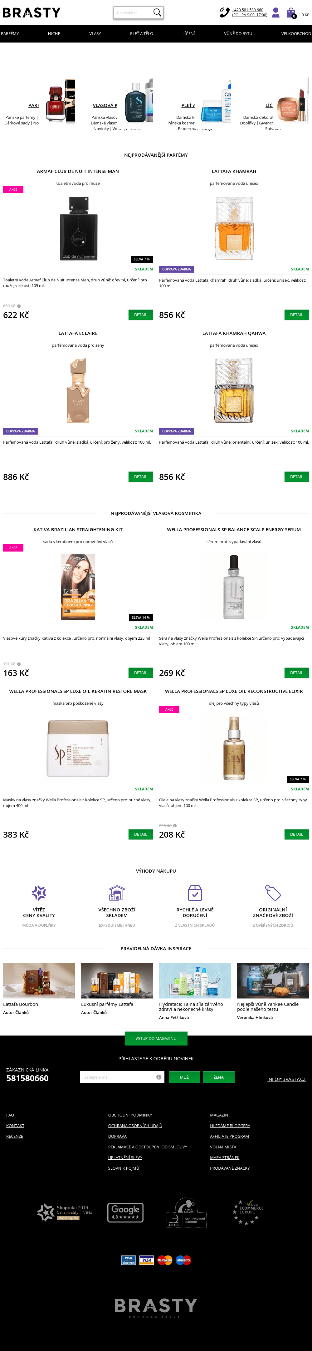The height and width of the screenshot is (1351, 312).
Task: Expand the PLEŤ A TĚLO menu category
Action: click(x=141, y=33)
